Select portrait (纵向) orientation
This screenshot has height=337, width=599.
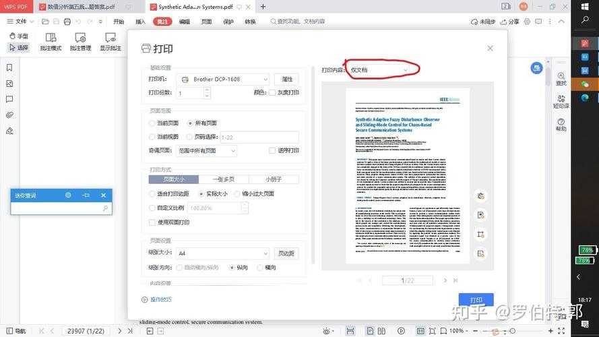pyautogui.click(x=232, y=268)
